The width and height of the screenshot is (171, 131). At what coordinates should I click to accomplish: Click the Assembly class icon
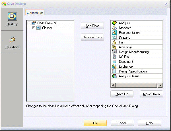(114, 47)
